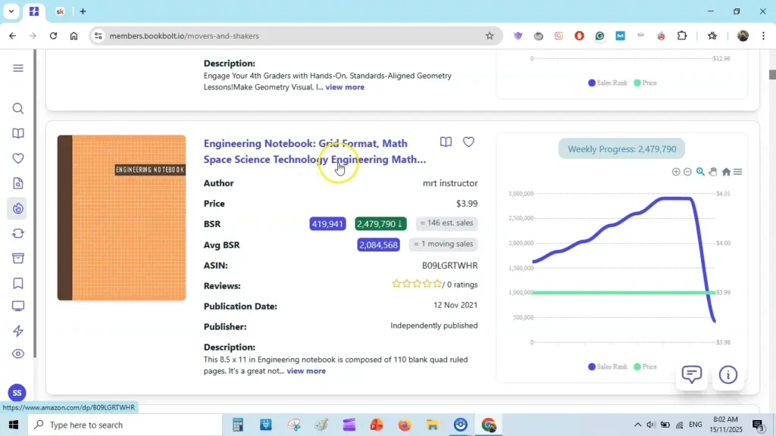Activate the panning hand tool on the chart
Viewport: 776px width, 436px height.
[x=712, y=172]
